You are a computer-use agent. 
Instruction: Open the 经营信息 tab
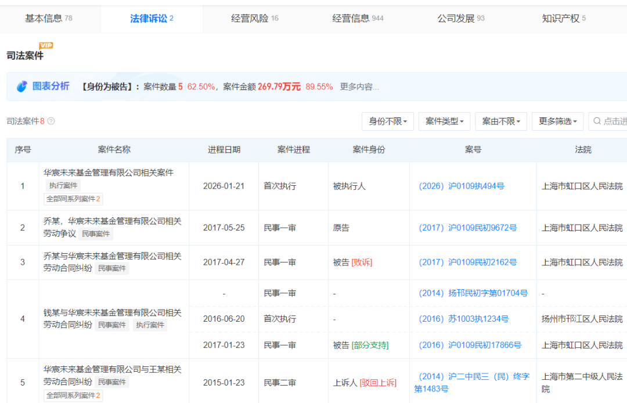[x=358, y=19]
